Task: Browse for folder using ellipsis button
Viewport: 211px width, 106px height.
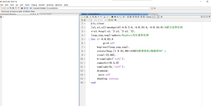Action: pyautogui.click(x=152, y=8)
